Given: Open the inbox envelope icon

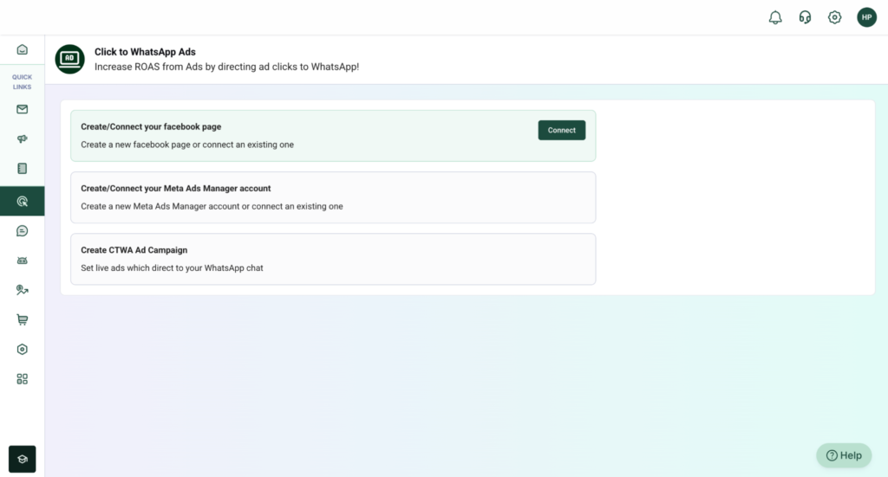Looking at the screenshot, I should point(22,109).
